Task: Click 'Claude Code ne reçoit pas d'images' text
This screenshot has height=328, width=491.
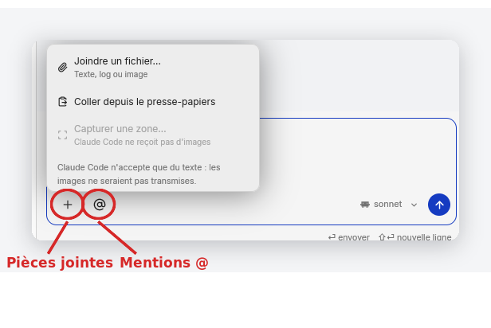Action: [x=142, y=142]
